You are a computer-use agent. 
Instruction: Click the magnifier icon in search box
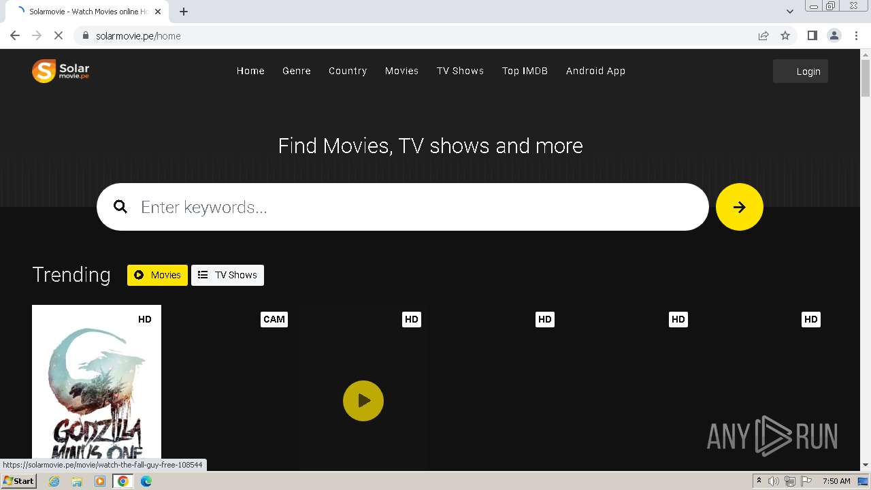click(x=120, y=207)
